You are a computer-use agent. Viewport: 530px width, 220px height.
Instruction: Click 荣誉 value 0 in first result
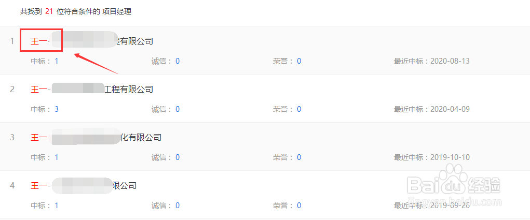click(299, 61)
